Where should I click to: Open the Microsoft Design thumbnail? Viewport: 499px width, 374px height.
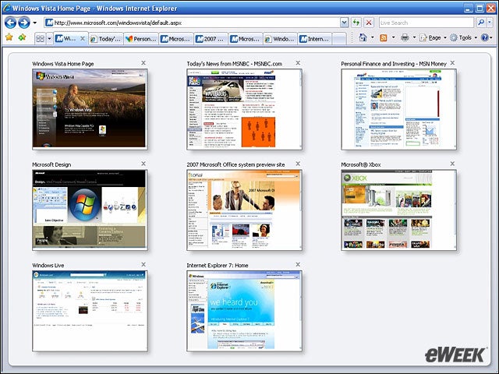90,210
